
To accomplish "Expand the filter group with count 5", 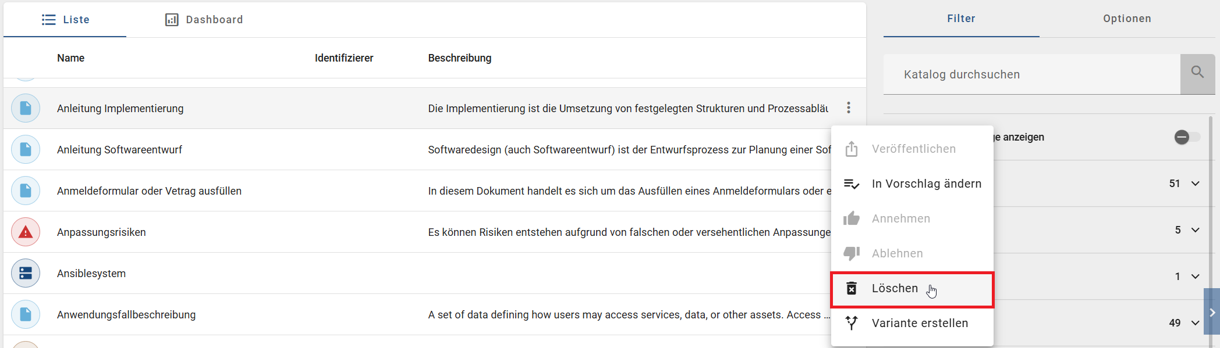I will coord(1195,230).
